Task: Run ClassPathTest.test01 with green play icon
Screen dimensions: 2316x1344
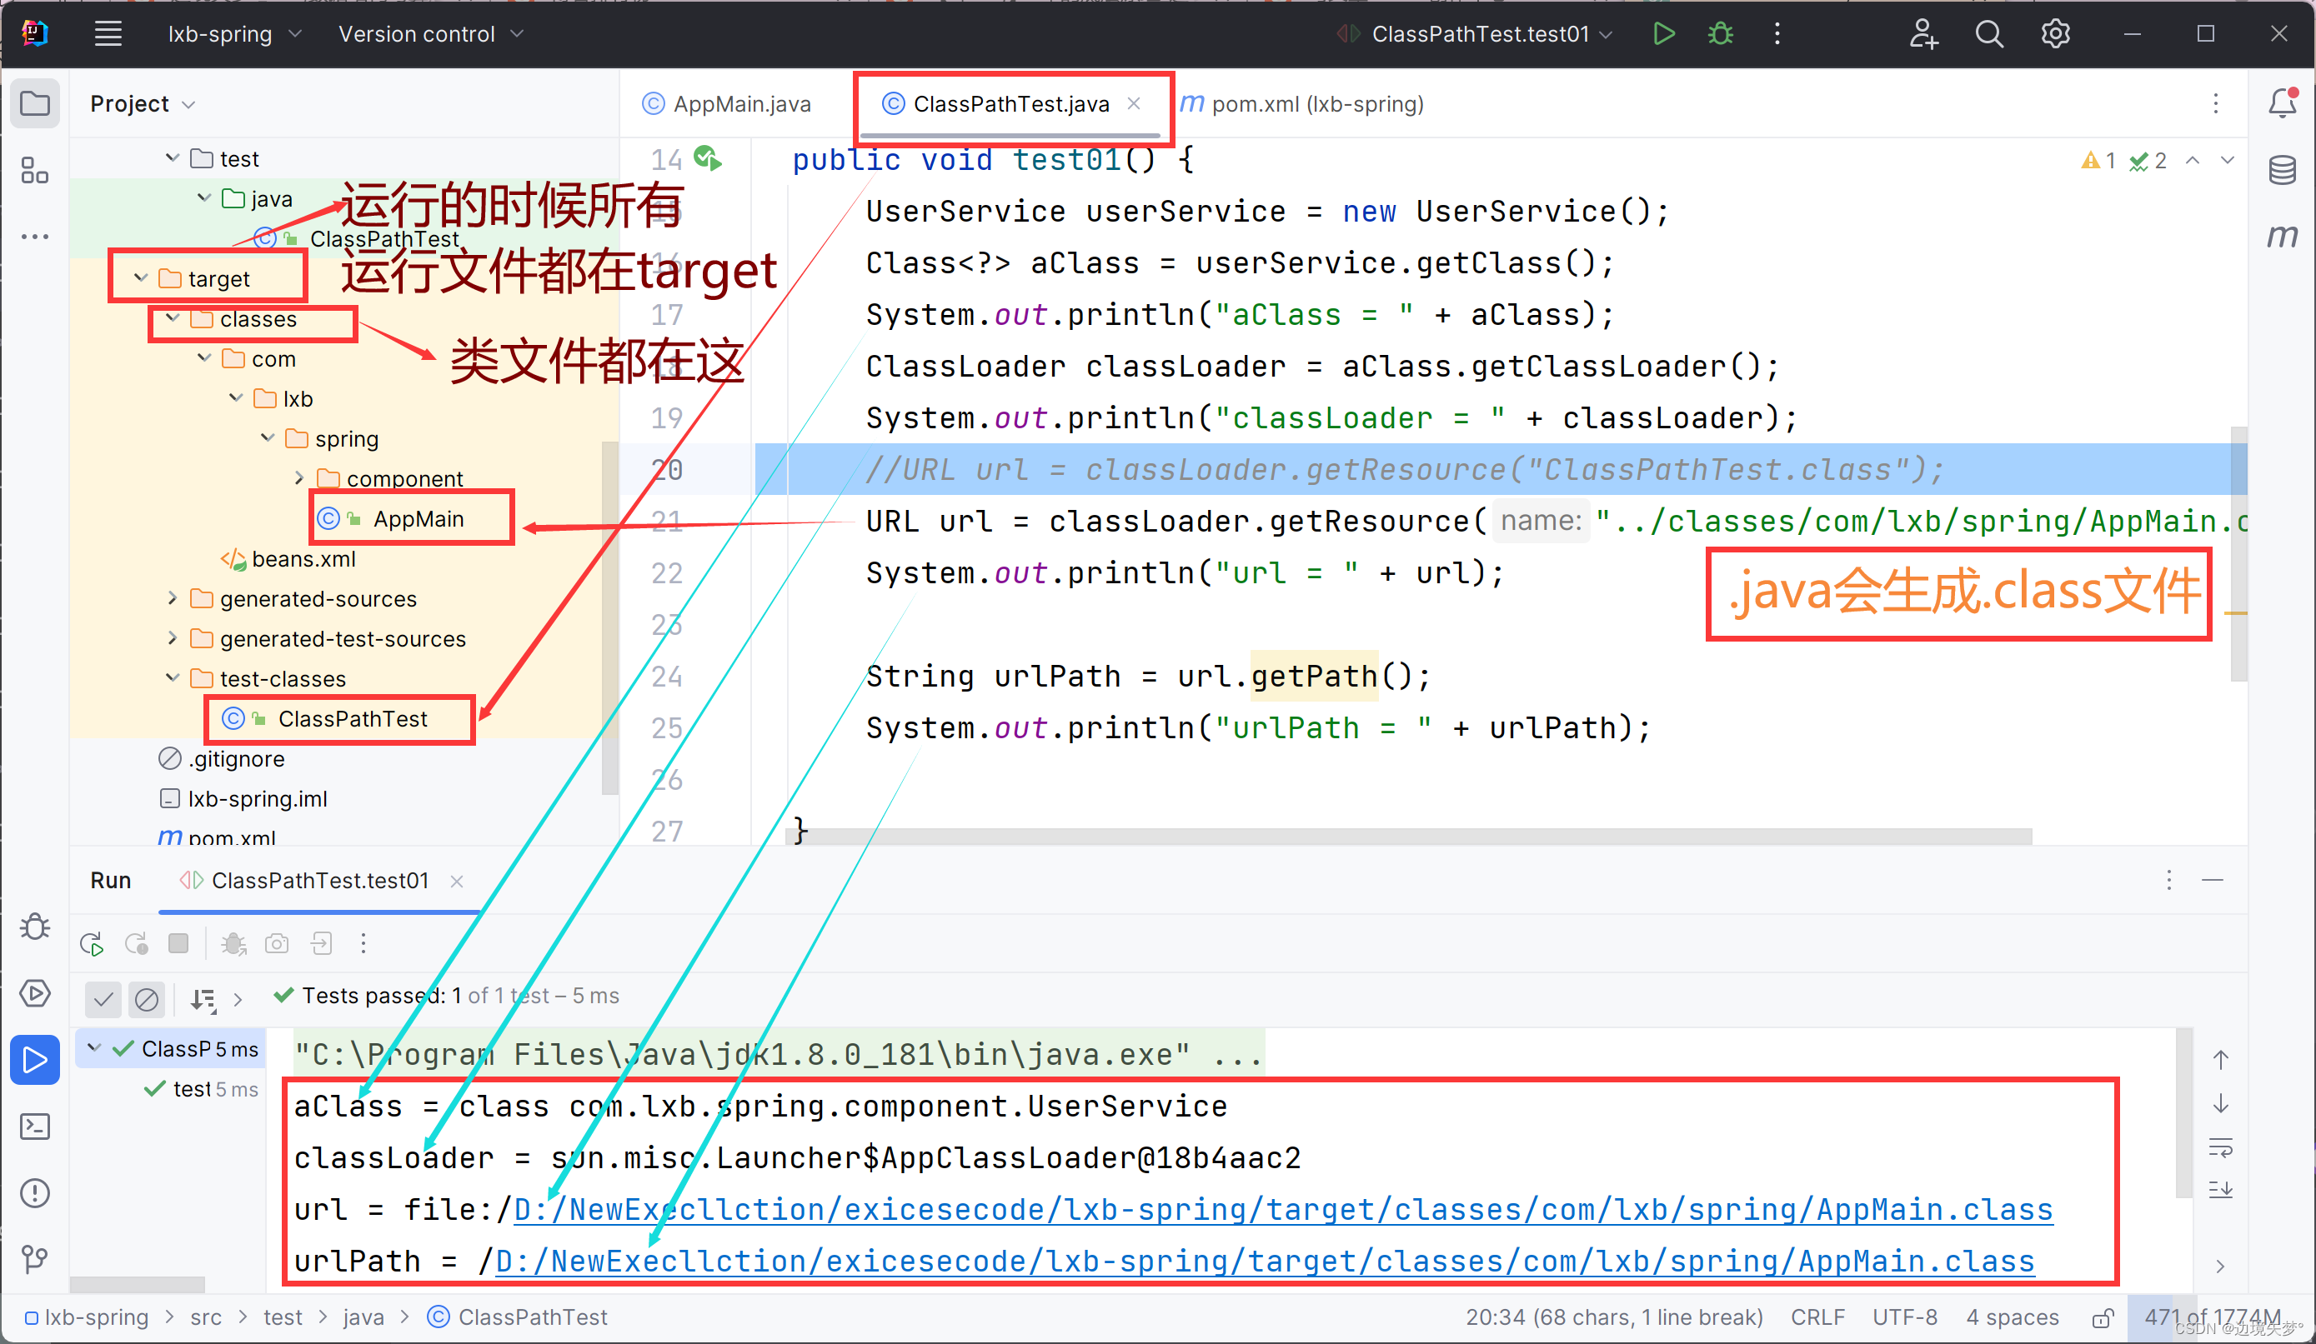Action: (1663, 34)
